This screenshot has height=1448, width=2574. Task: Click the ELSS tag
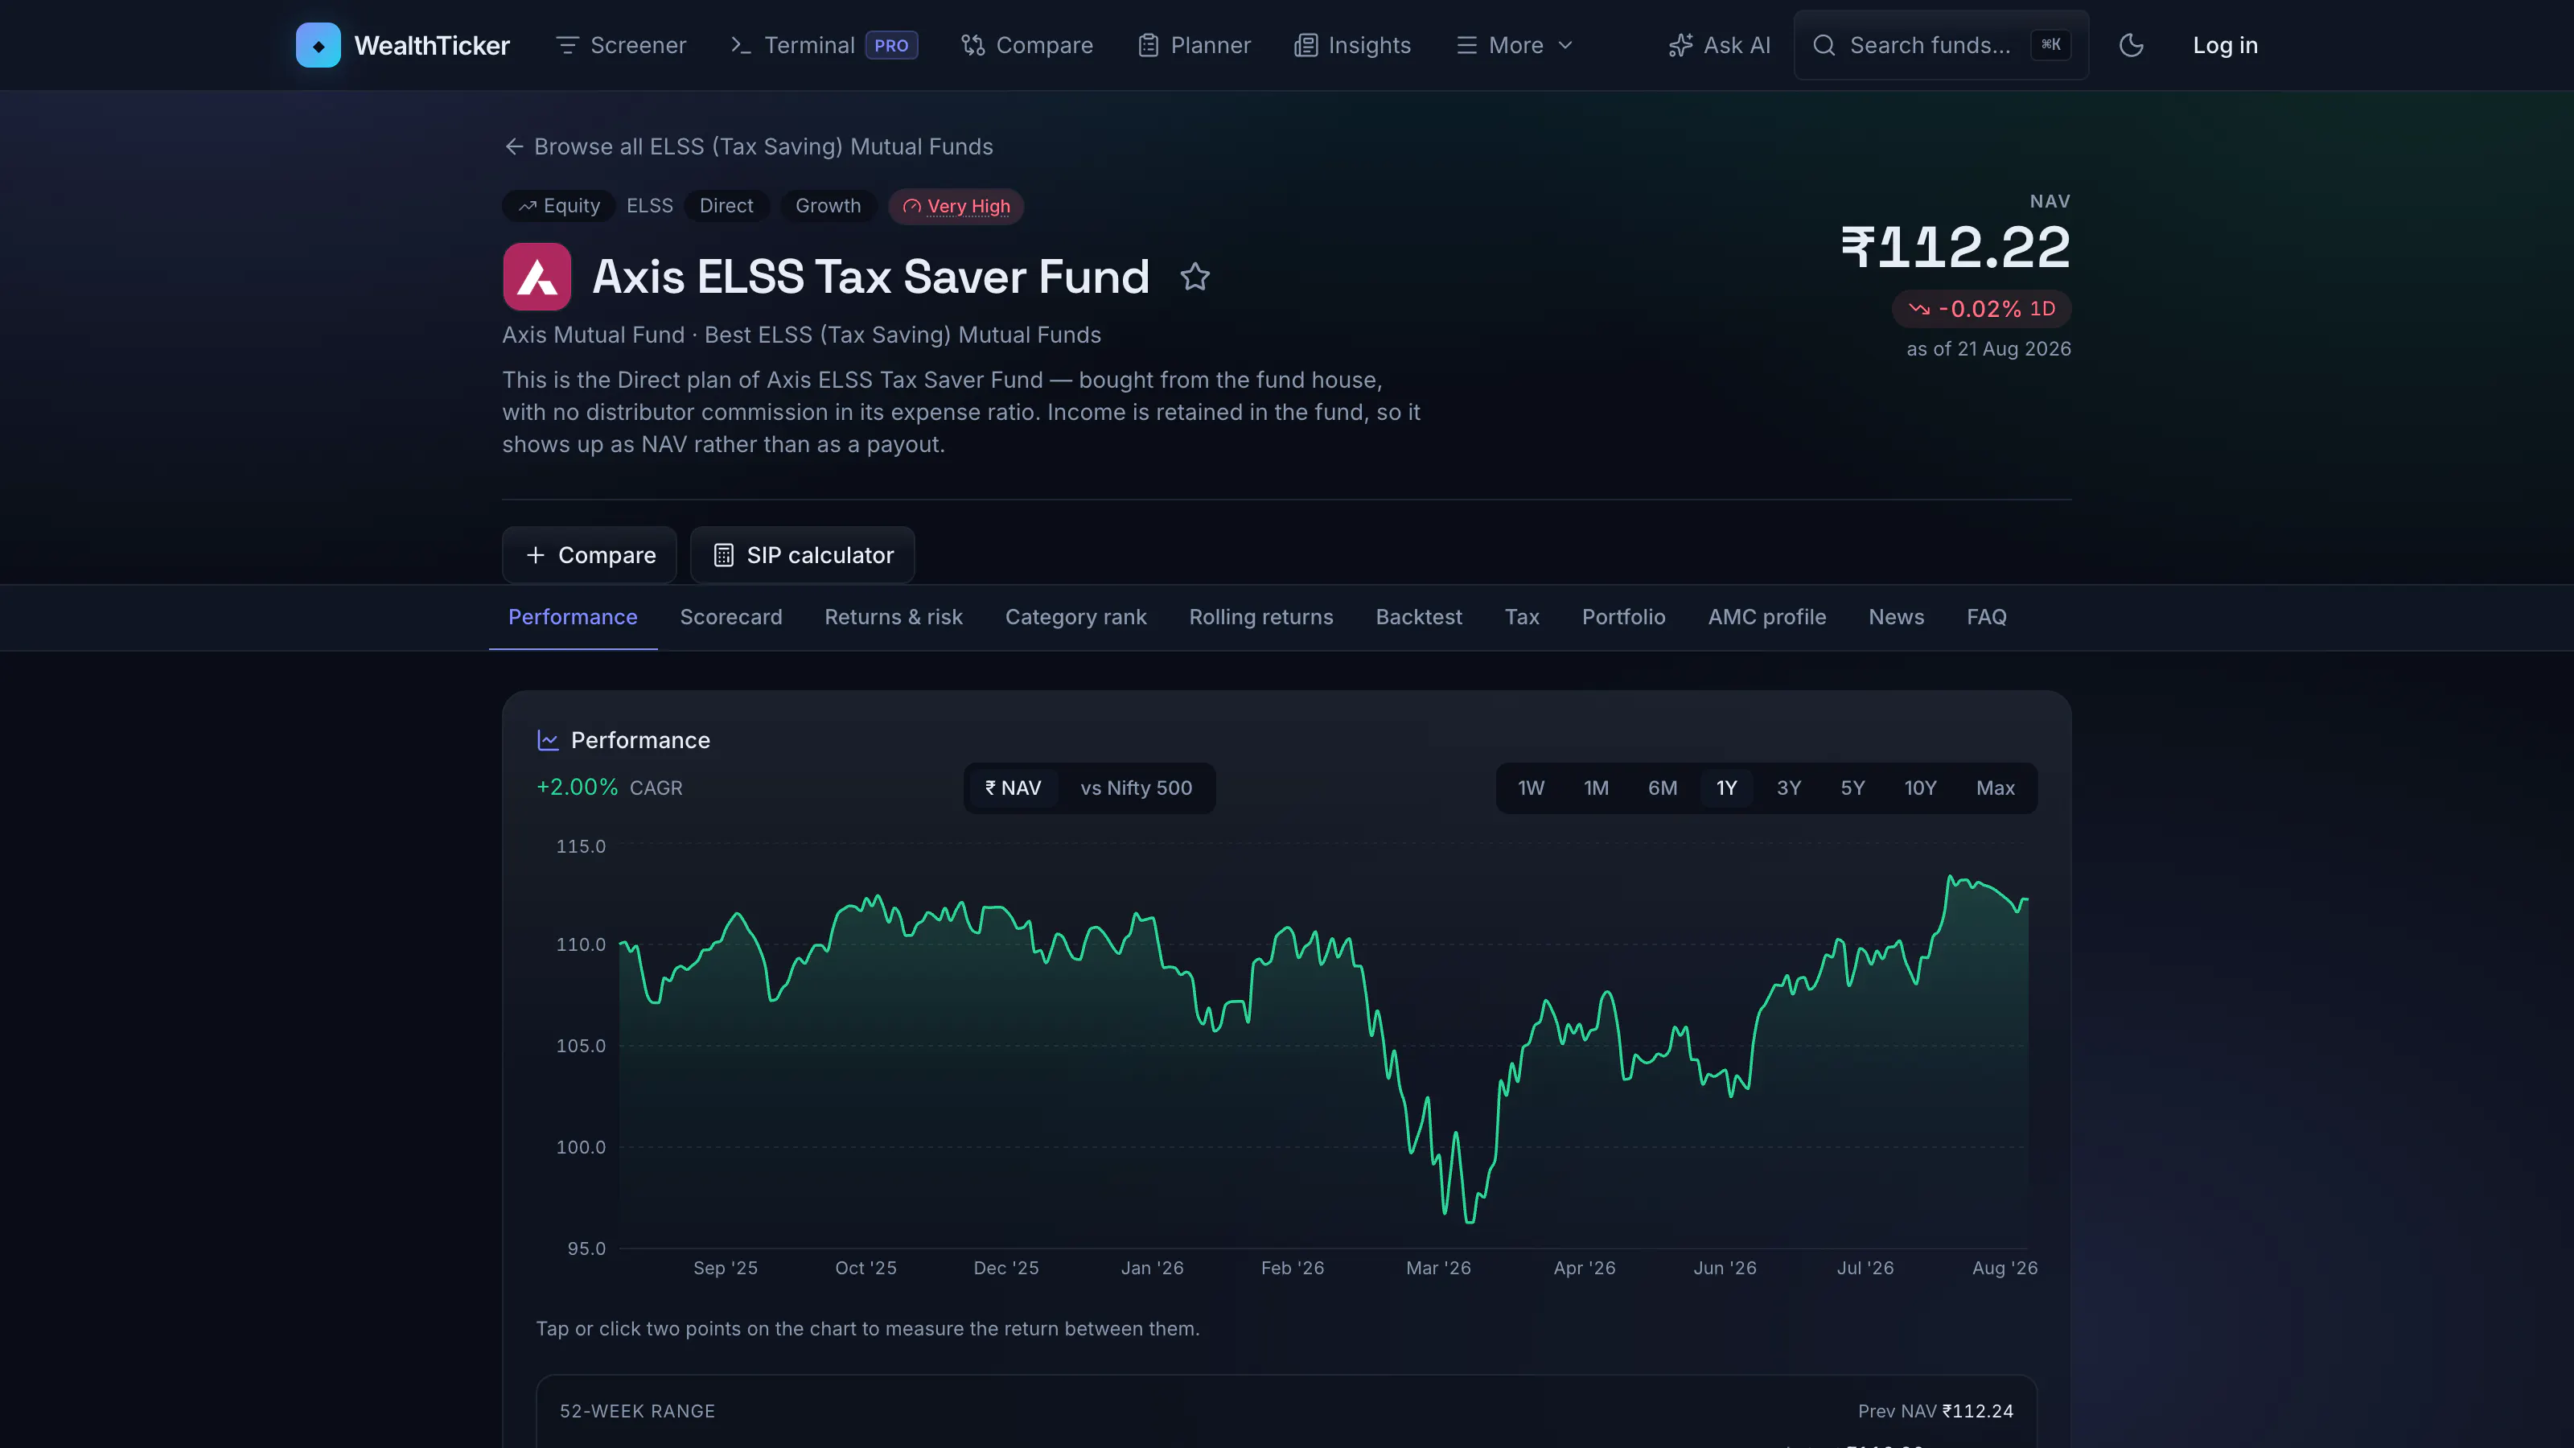tap(649, 207)
